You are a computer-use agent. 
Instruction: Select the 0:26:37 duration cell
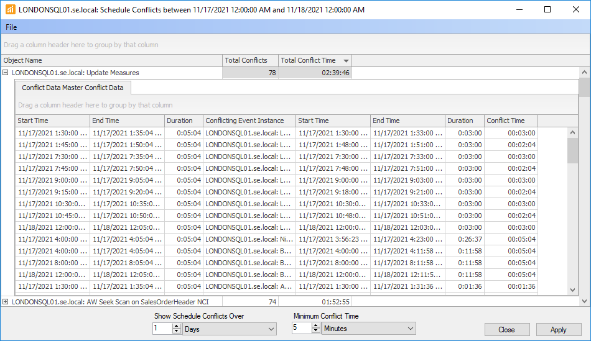(x=465, y=239)
